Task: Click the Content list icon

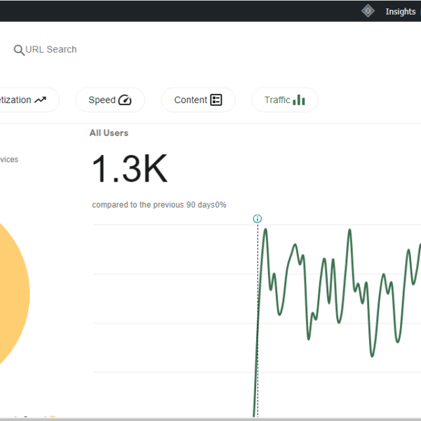Action: 216,100
